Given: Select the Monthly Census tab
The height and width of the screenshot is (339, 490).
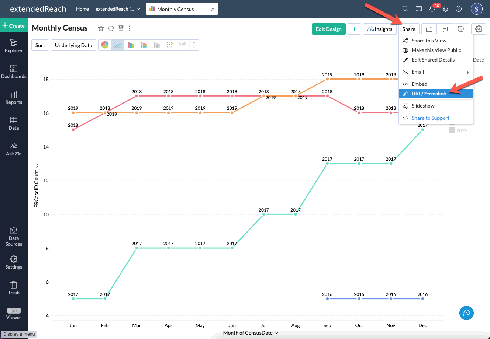Looking at the screenshot, I should 182,9.
